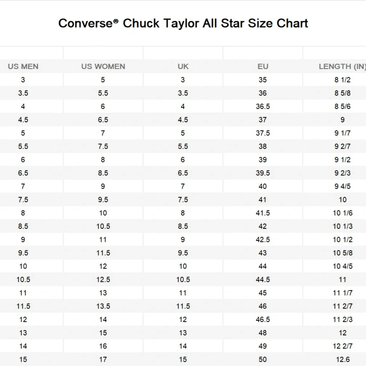Click length value 10 1/6
The width and height of the screenshot is (366, 366).
click(x=342, y=213)
